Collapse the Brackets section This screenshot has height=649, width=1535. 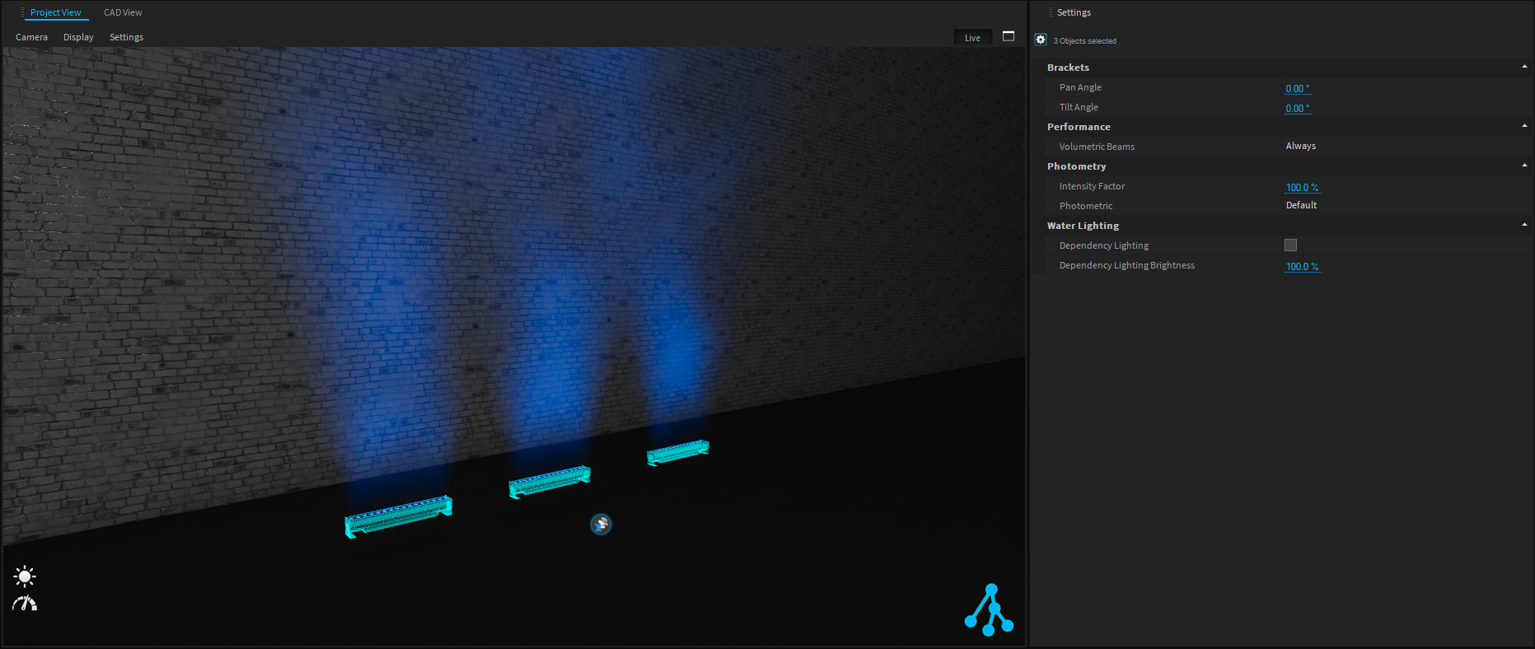1523,67
